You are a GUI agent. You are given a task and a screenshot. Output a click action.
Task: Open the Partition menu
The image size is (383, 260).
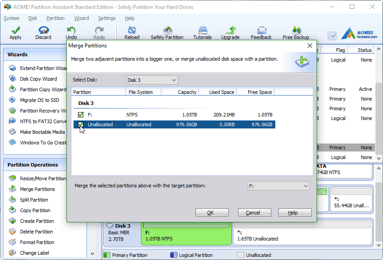click(x=55, y=18)
